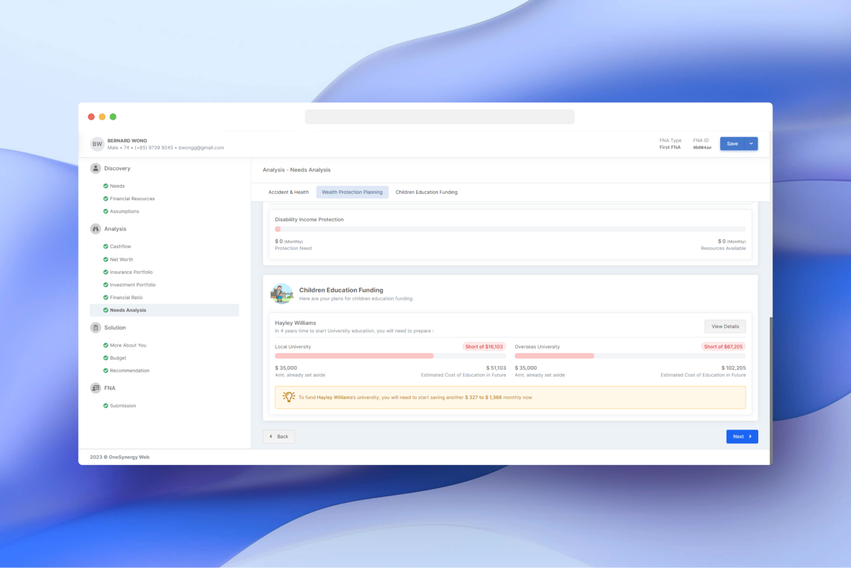Open the Save button dropdown arrow
The width and height of the screenshot is (851, 568).
tap(751, 144)
